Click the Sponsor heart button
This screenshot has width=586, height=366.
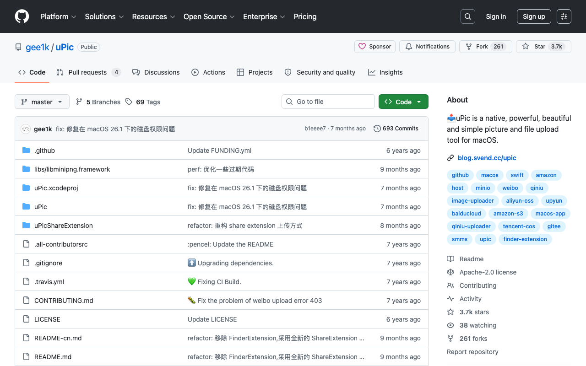[375, 47]
